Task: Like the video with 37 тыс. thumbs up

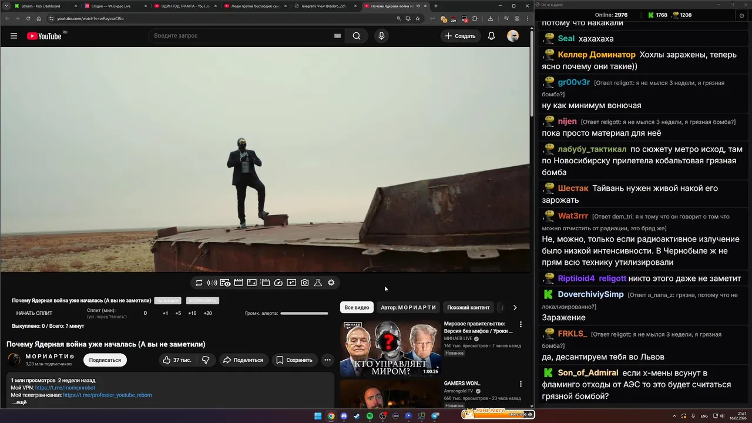Action: [177, 360]
